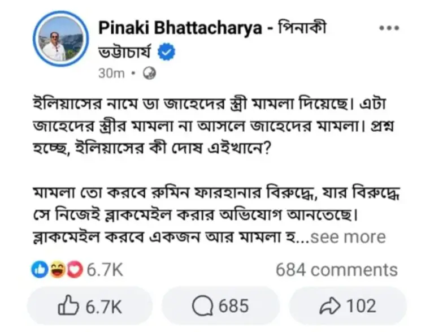434x332 pixels.
Task: Click the globe public audience icon
Action: pyautogui.click(x=149, y=73)
